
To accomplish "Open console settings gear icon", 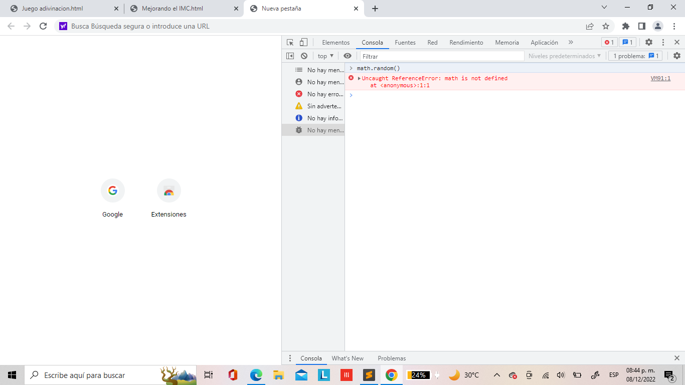I will 677,56.
